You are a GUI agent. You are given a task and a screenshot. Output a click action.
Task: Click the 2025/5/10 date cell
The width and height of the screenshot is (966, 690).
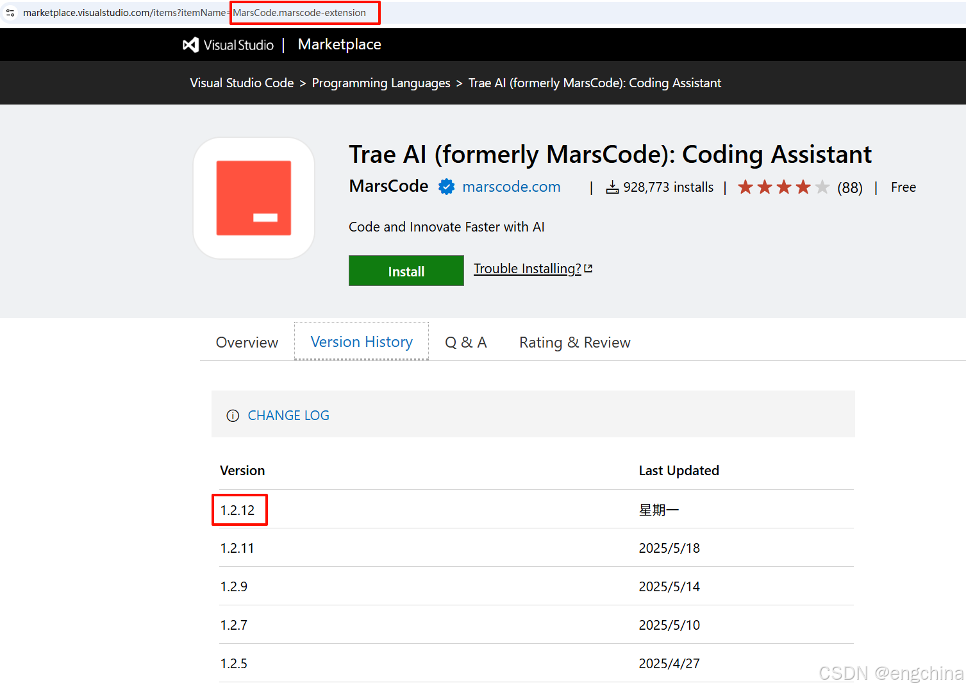[x=669, y=625]
